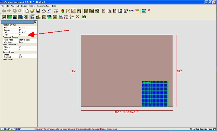This screenshot has width=217, height=131.
Task: Save the job with the floppy disk icon
Action: 38,11
